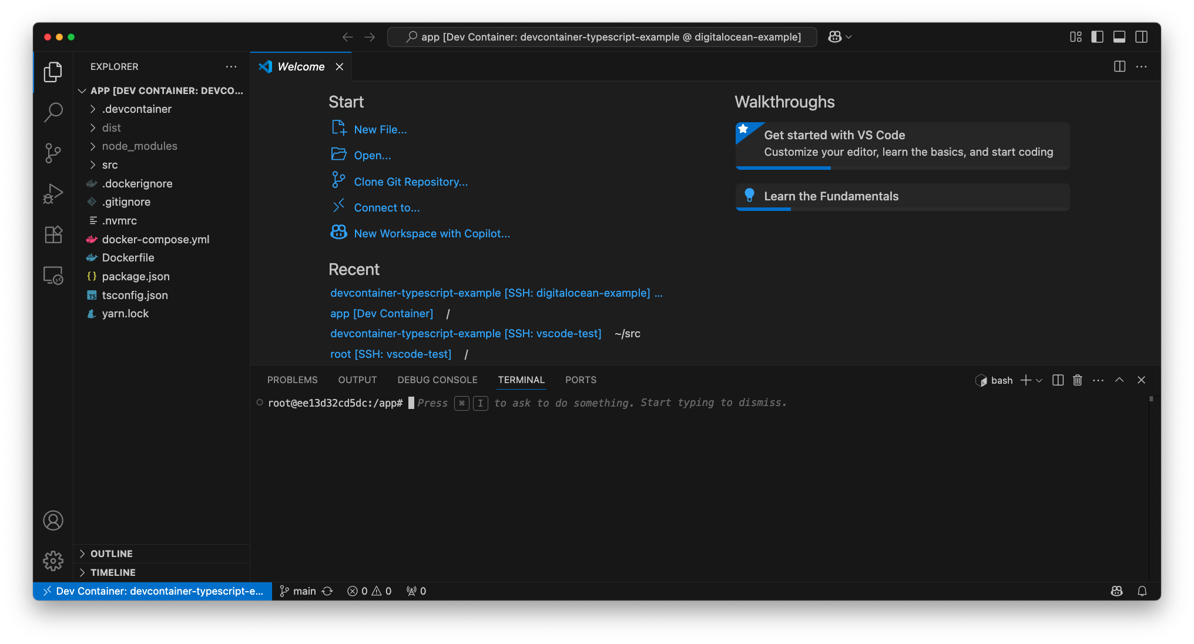Switch to the Output panel tab

pyautogui.click(x=357, y=380)
